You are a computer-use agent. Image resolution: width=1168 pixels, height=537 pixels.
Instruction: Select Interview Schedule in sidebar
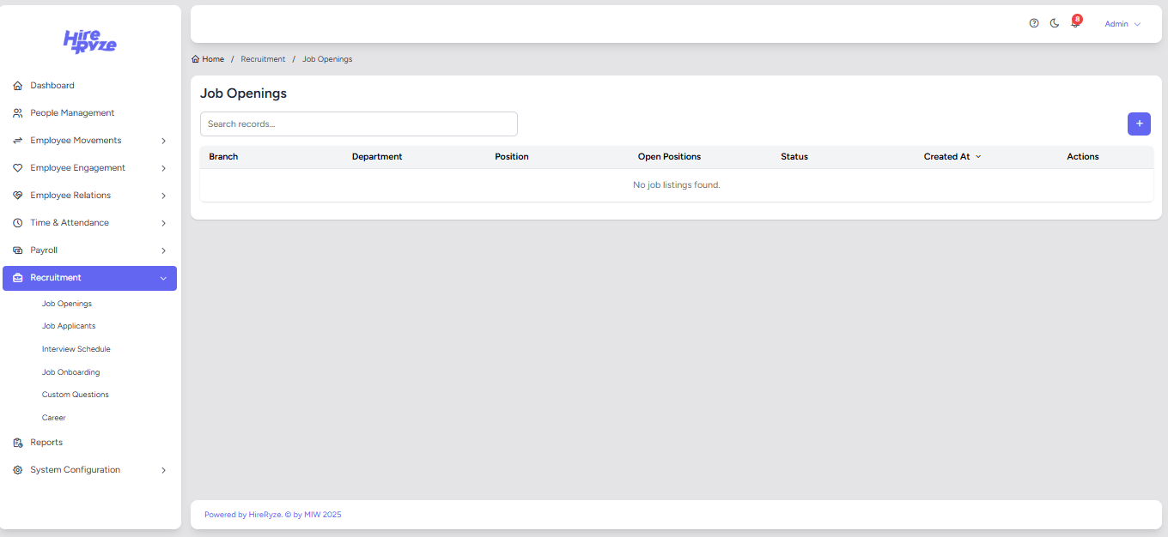(x=76, y=349)
